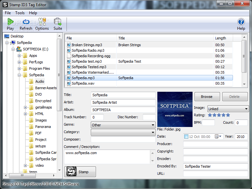252x189 pixels.
Task: Click the Year field showing 2010
Action: (241, 136)
